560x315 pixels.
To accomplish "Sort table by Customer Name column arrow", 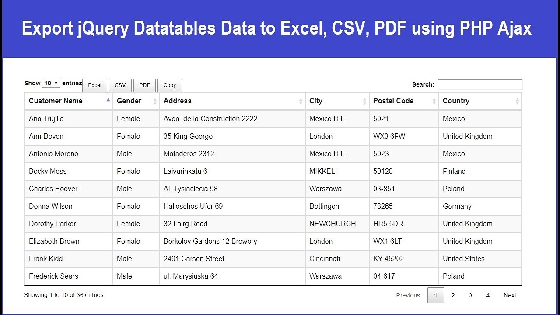I will point(108,100).
